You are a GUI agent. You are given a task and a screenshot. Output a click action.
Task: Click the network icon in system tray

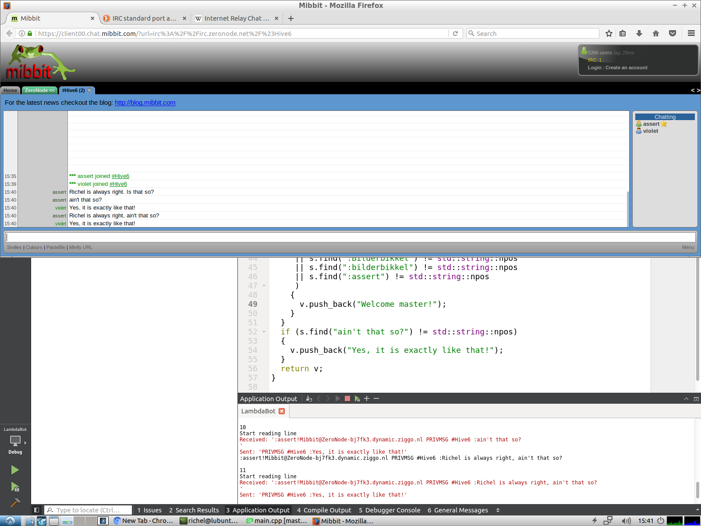click(608, 521)
